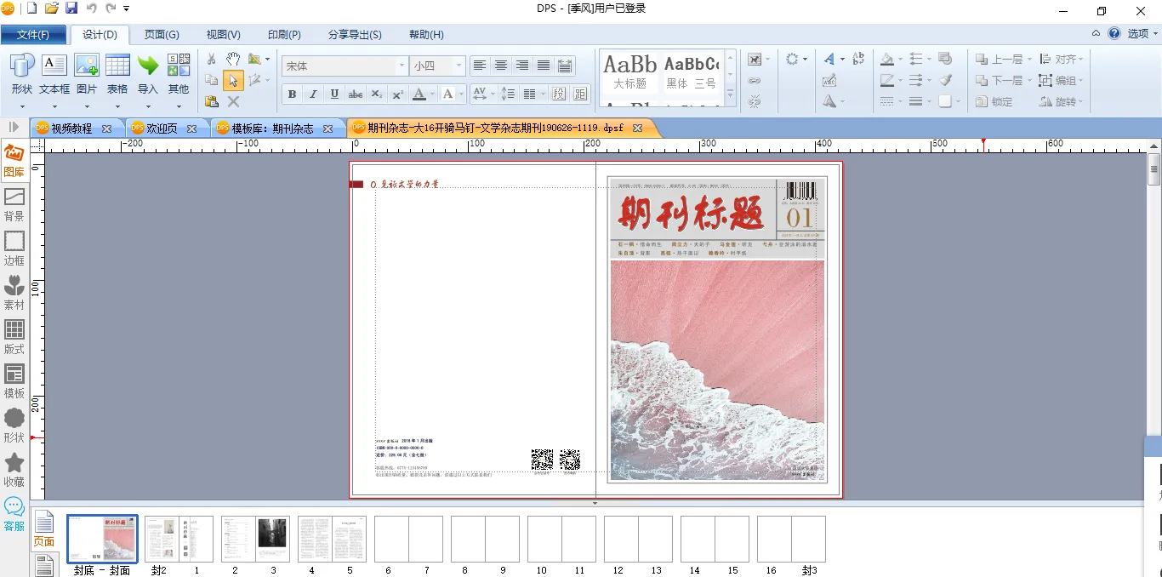Open the 页面(G) ribbon tab

(x=162, y=35)
